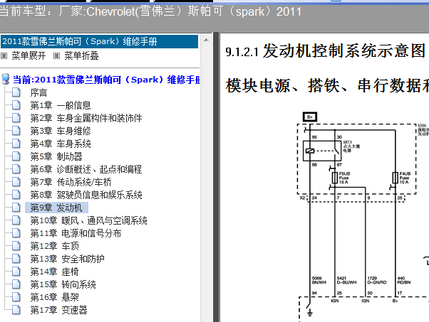Click the F5UB Fuse 15 A label
This screenshot has height=322, width=429.
click(344, 178)
